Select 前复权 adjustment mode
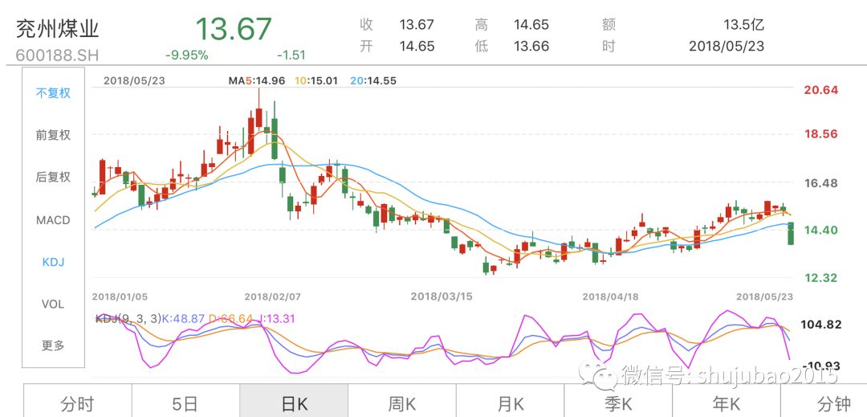 (x=53, y=135)
